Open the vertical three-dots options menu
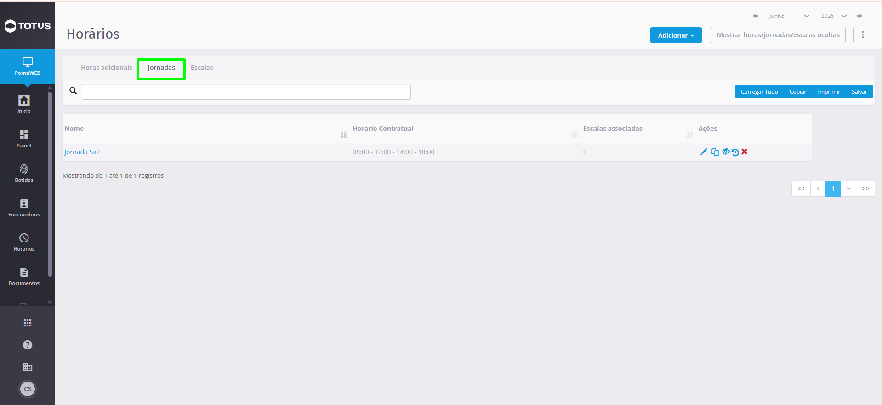Screen dimensions: 882x405 pos(862,35)
